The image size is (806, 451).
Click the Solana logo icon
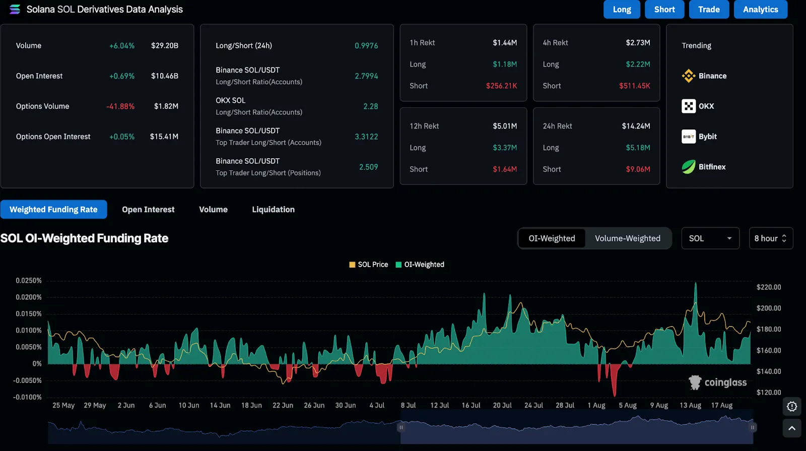(15, 10)
